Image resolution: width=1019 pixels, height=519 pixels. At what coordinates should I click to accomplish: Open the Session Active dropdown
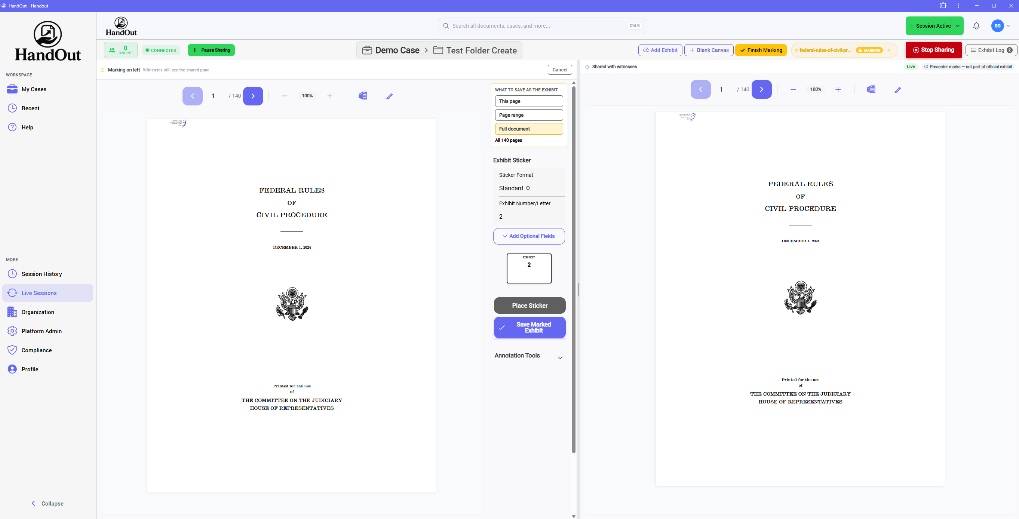[x=934, y=26]
